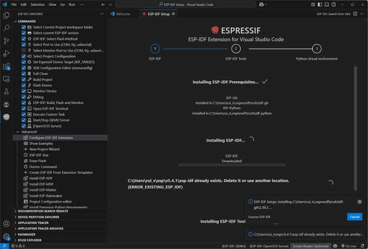This screenshot has width=368, height=249.
Task: Toggle the Full Clean checkbox
Action: click(x=23, y=74)
